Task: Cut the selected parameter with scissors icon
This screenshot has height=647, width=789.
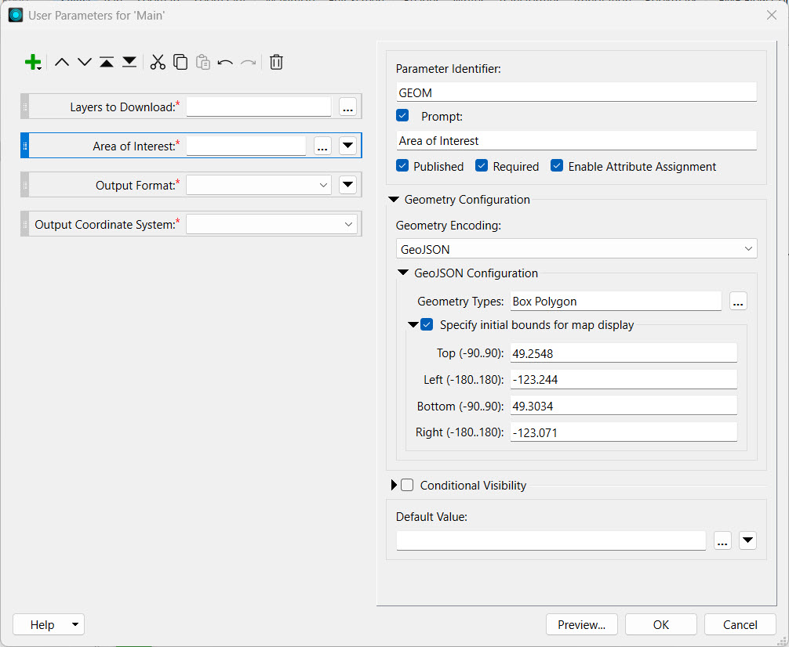Action: 158,63
